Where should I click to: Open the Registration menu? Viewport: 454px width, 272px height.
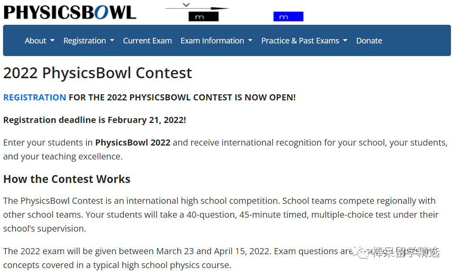(85, 40)
